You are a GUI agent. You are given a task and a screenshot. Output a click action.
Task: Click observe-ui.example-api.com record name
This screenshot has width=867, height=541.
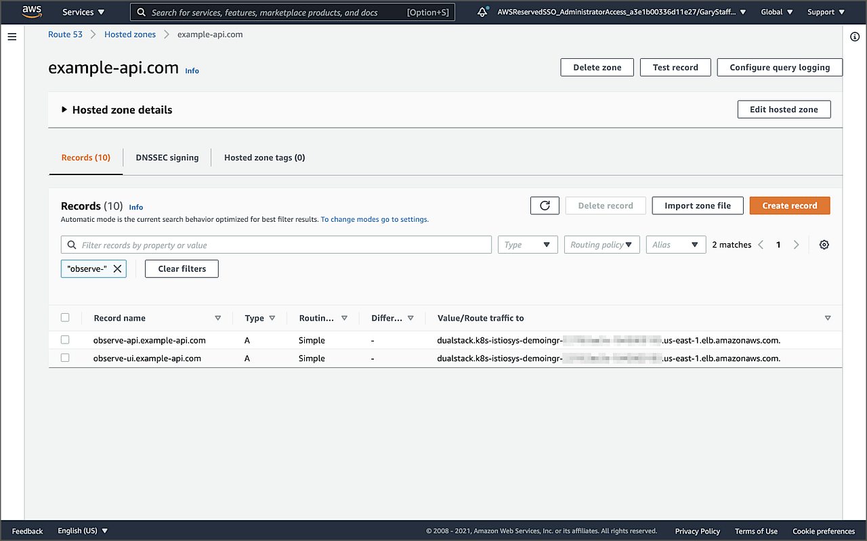tap(147, 358)
